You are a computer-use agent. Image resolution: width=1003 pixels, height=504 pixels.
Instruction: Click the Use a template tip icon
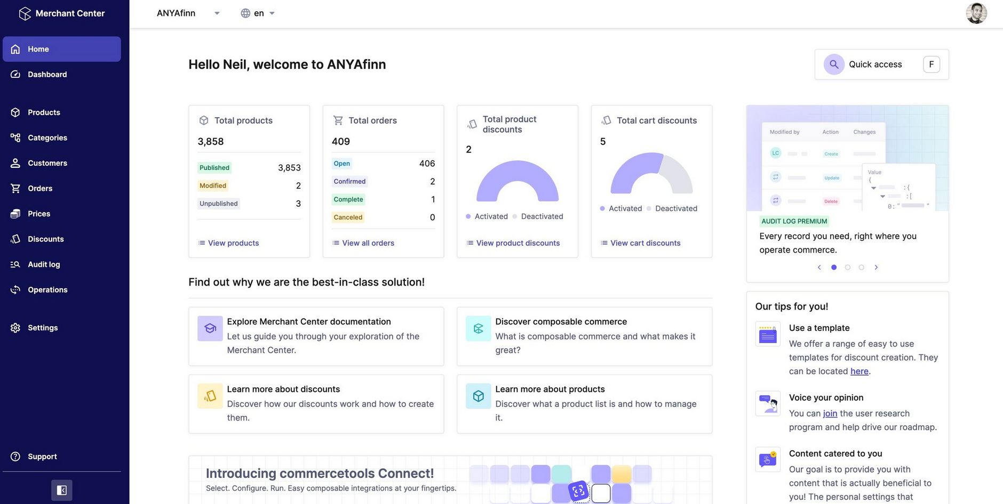(x=768, y=335)
